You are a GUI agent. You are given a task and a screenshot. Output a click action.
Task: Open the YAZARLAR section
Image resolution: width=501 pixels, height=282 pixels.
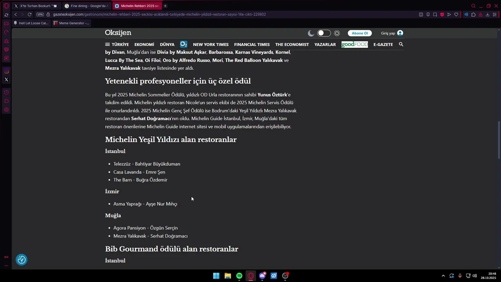coord(325,45)
